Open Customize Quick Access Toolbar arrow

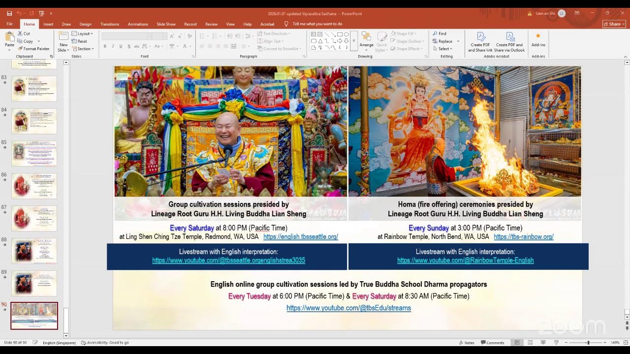click(x=51, y=13)
